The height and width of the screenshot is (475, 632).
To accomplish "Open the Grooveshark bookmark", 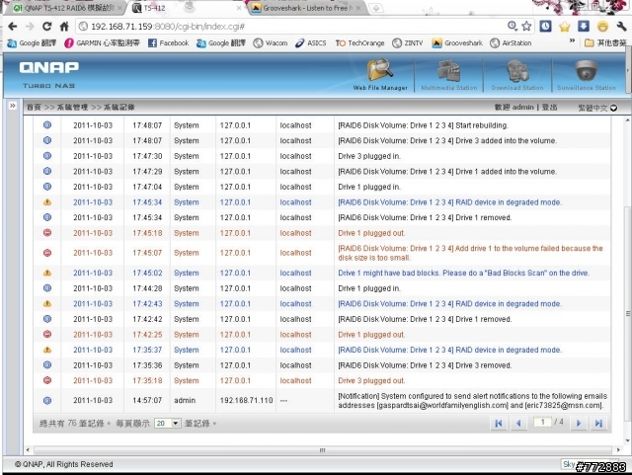I will (457, 42).
